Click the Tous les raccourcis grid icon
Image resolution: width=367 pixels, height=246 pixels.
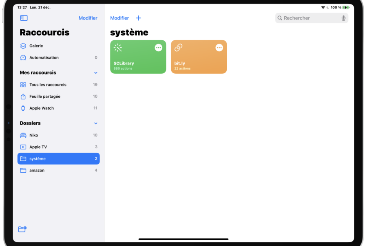click(x=23, y=85)
